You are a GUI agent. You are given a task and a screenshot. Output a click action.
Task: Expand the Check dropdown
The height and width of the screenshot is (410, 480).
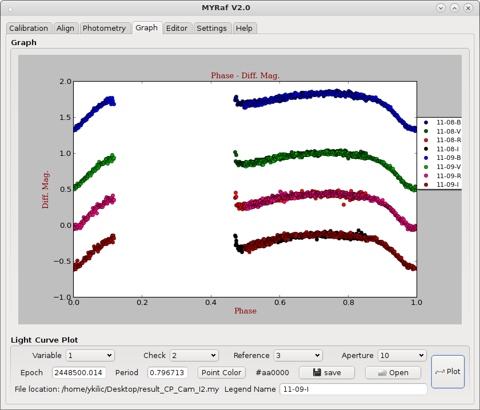tap(194, 356)
